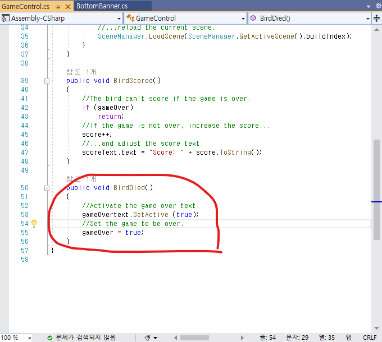Click the BirdDied method name in code
This screenshot has width=382, height=342.
tap(129, 188)
